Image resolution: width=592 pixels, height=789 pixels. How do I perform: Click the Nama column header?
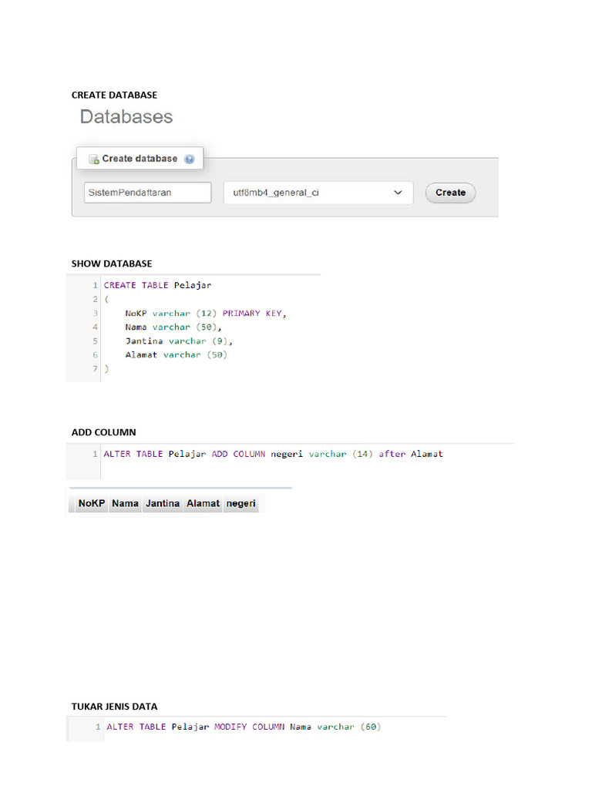(x=125, y=503)
